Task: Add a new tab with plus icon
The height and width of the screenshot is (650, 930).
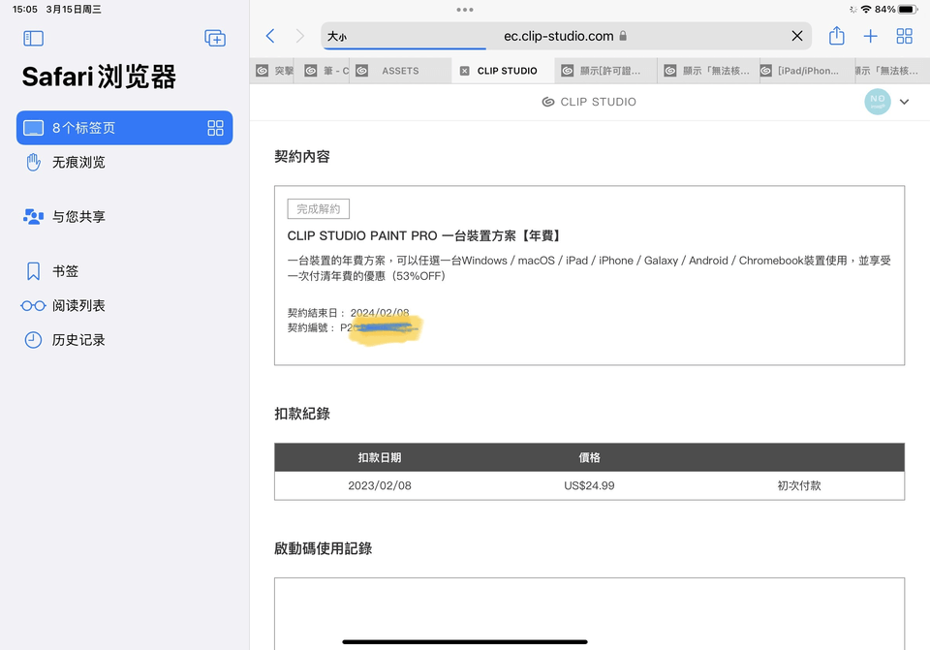Action: point(870,36)
